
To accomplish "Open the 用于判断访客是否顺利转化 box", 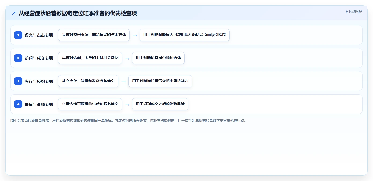I will 158,58.
